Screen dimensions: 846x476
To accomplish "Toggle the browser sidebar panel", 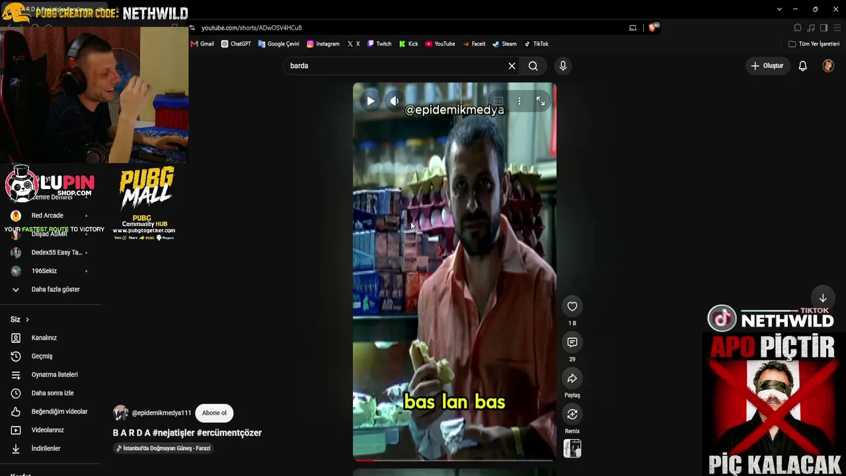I will (824, 28).
